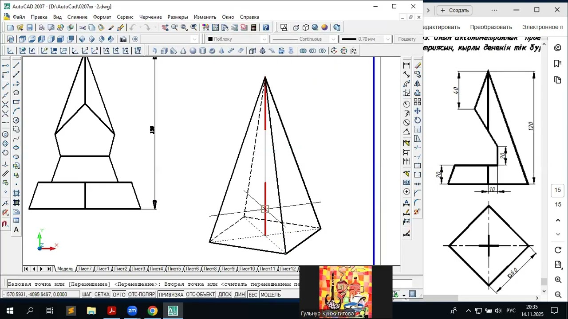Open the Файл menu
Image resolution: width=568 pixels, height=319 pixels.
19,17
